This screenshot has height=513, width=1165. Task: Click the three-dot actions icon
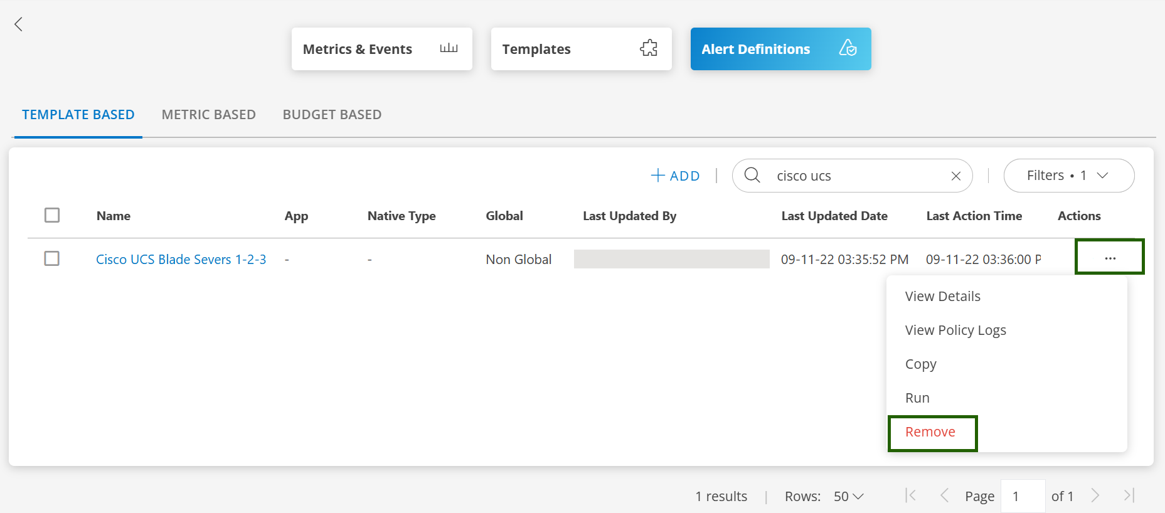pos(1110,258)
